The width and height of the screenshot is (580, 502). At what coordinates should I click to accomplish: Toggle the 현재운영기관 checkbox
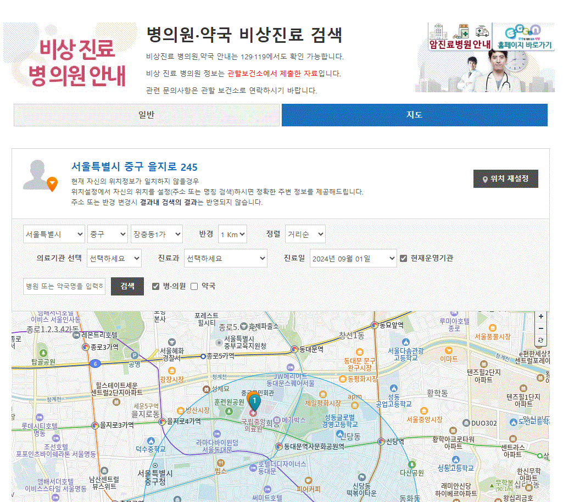point(404,258)
